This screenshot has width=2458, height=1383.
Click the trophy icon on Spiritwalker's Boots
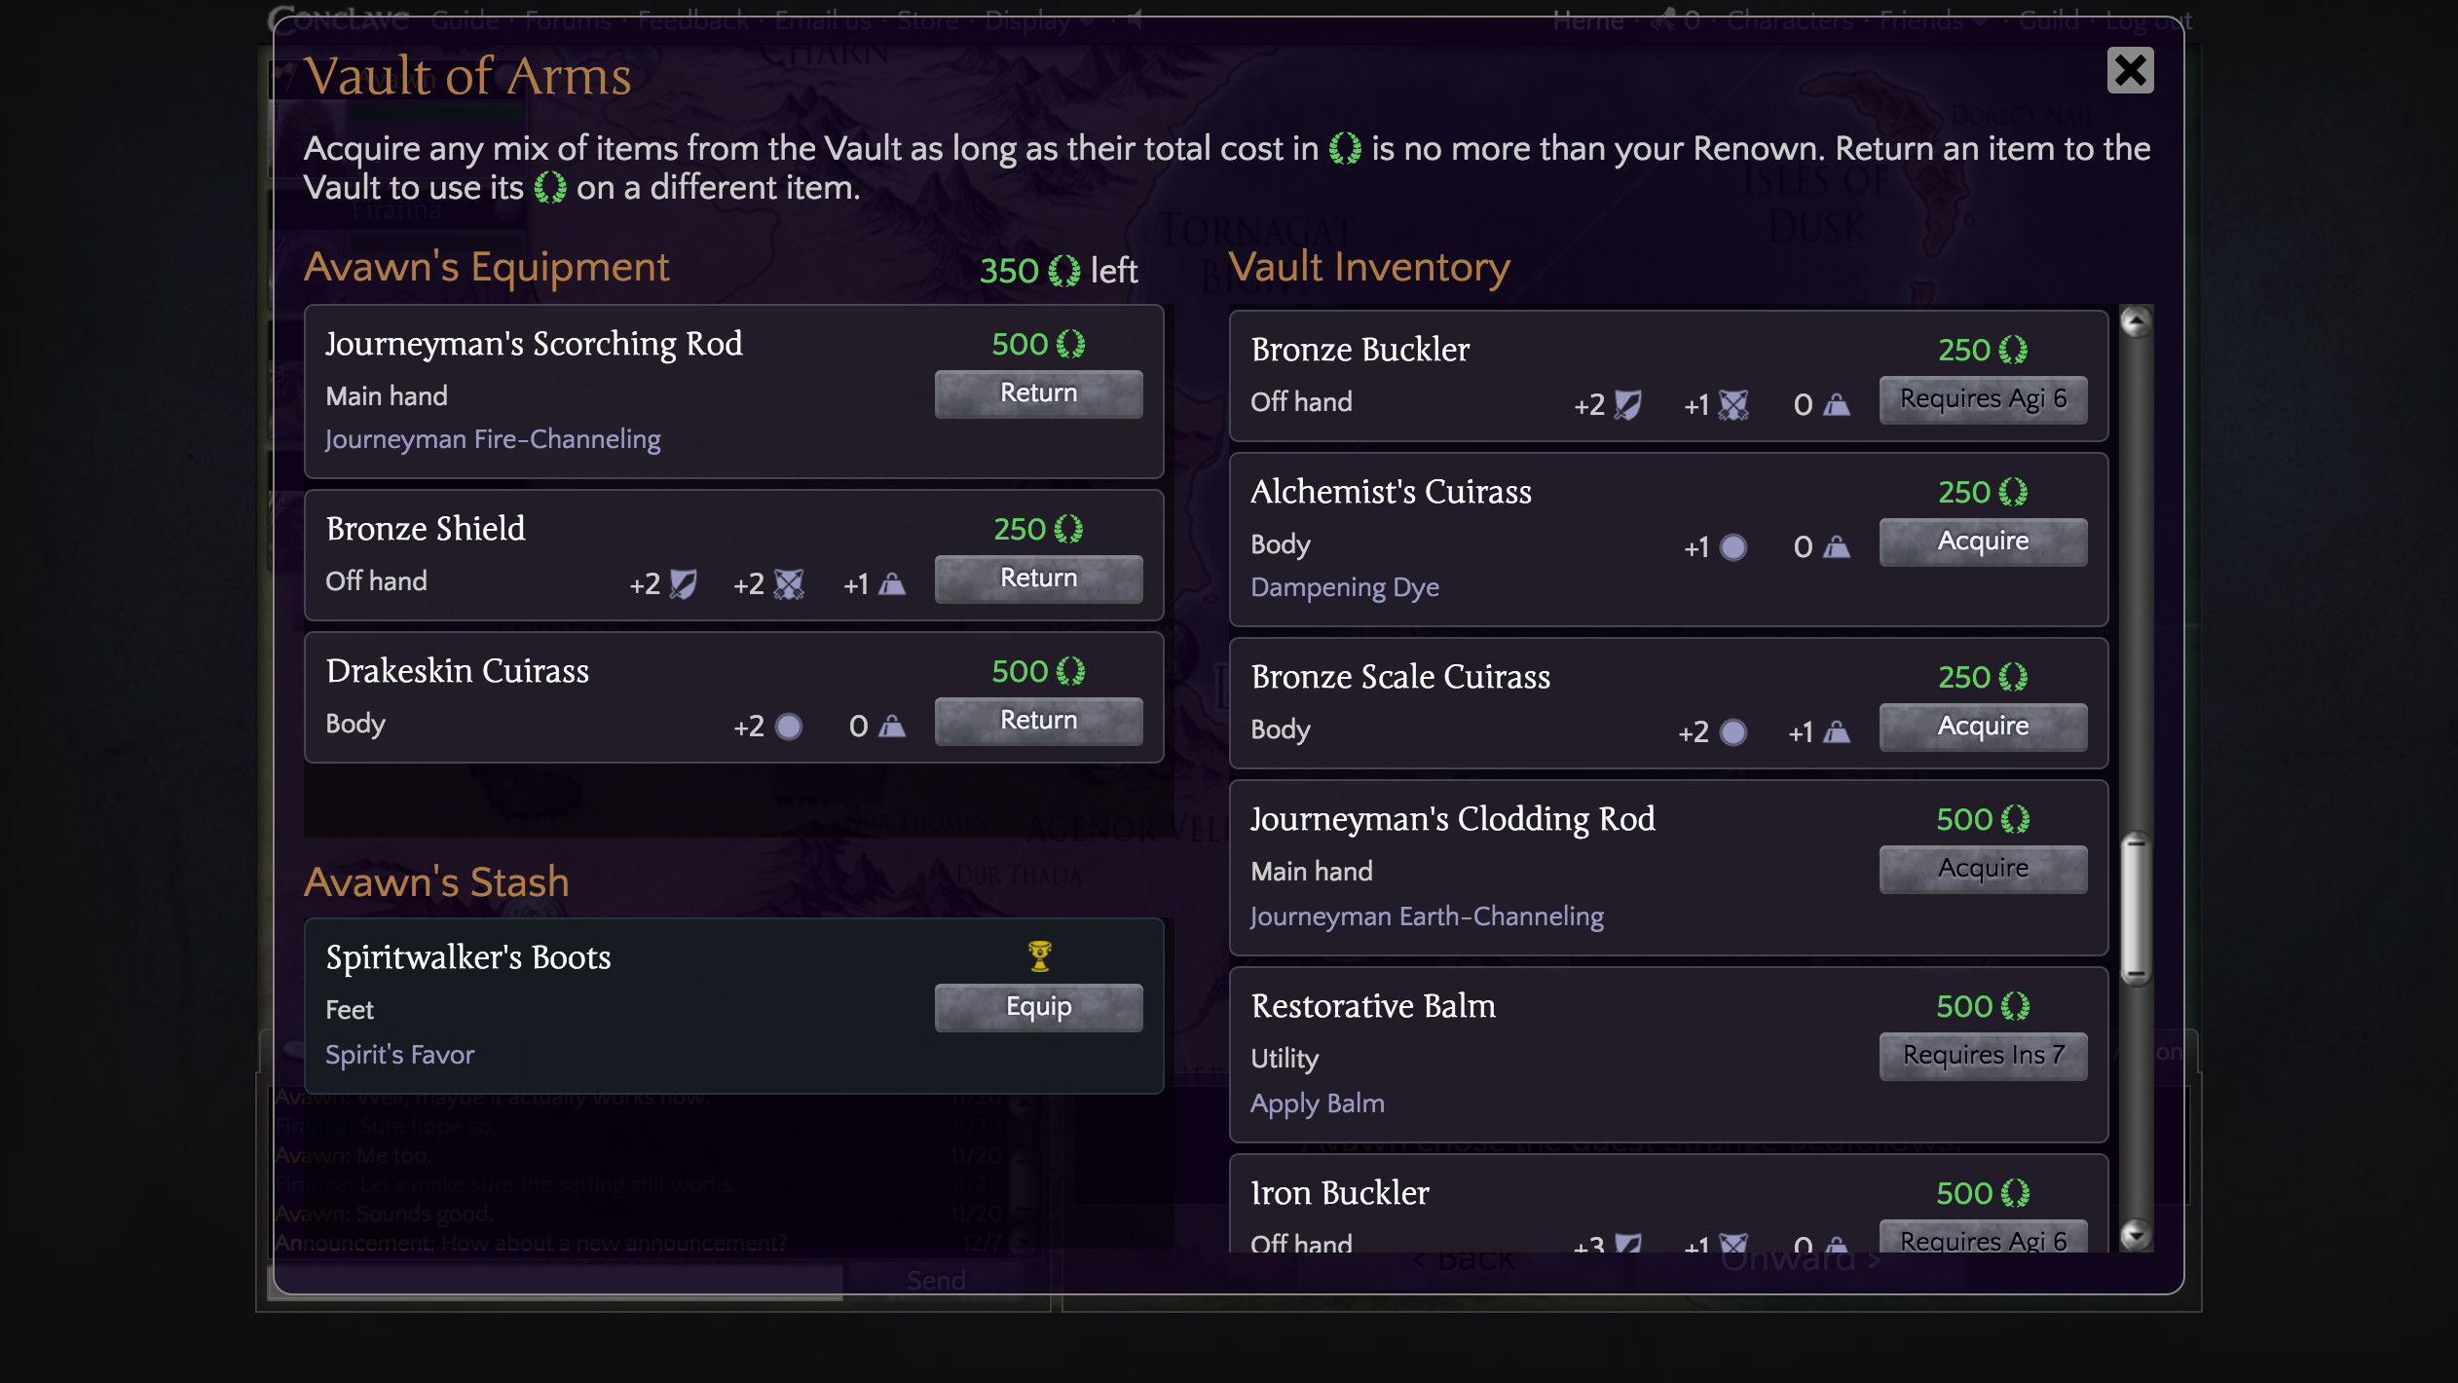(1038, 954)
